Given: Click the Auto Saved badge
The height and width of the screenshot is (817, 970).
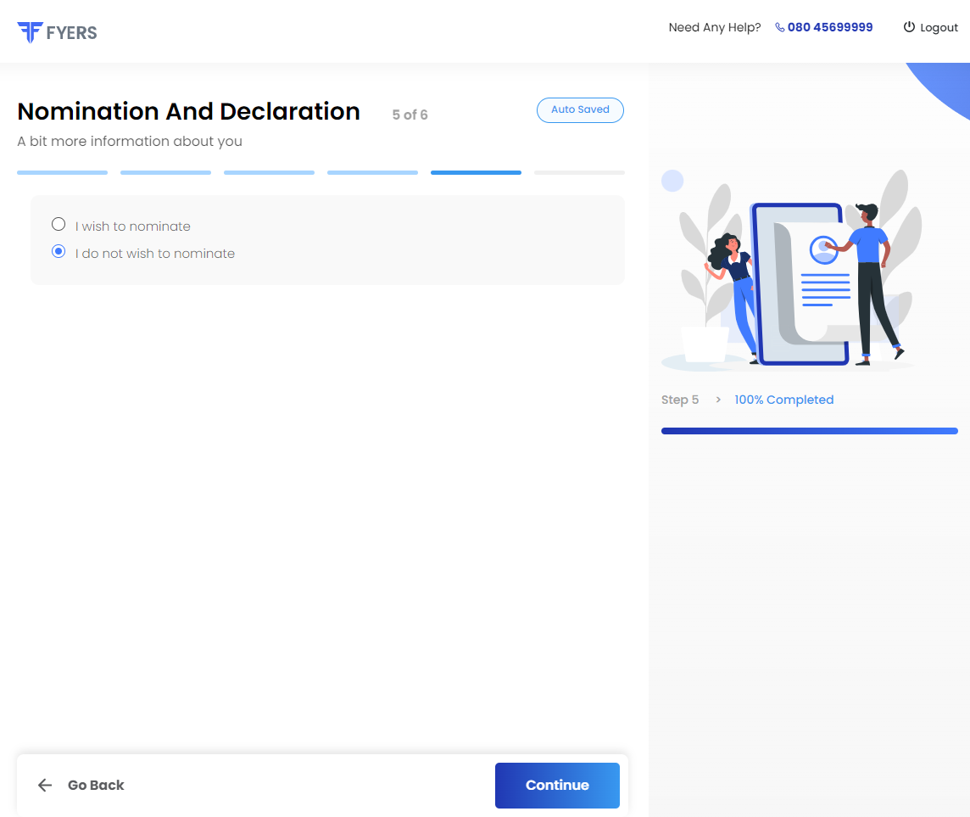Looking at the screenshot, I should click(x=580, y=109).
